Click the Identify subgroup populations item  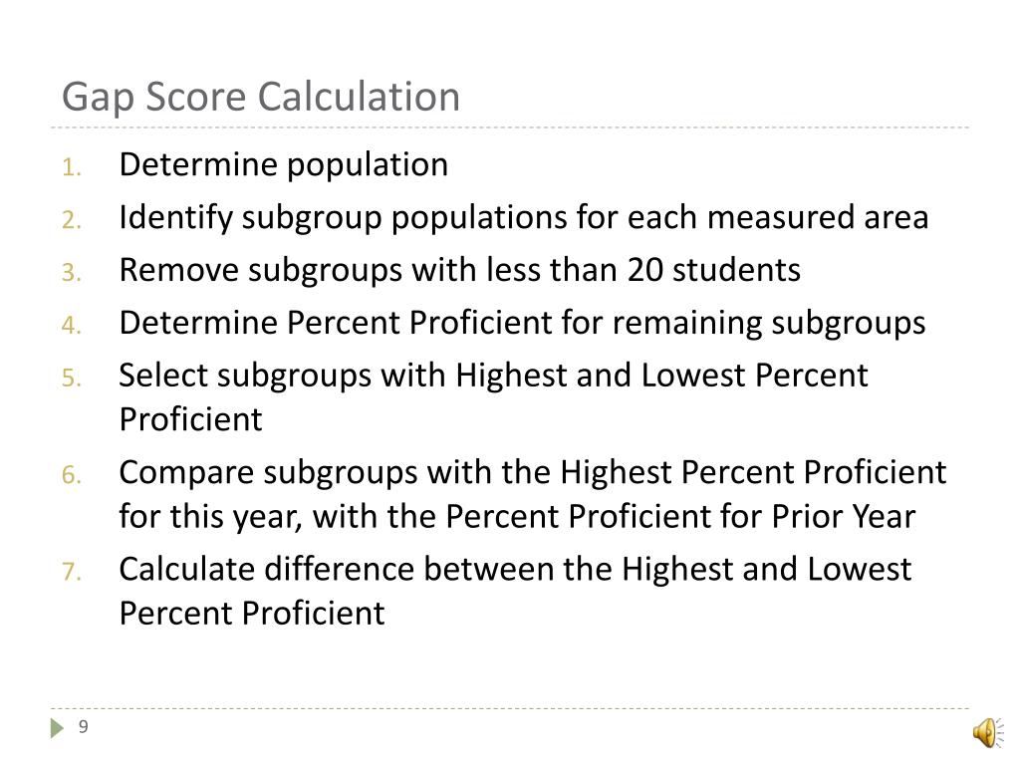pos(524,218)
